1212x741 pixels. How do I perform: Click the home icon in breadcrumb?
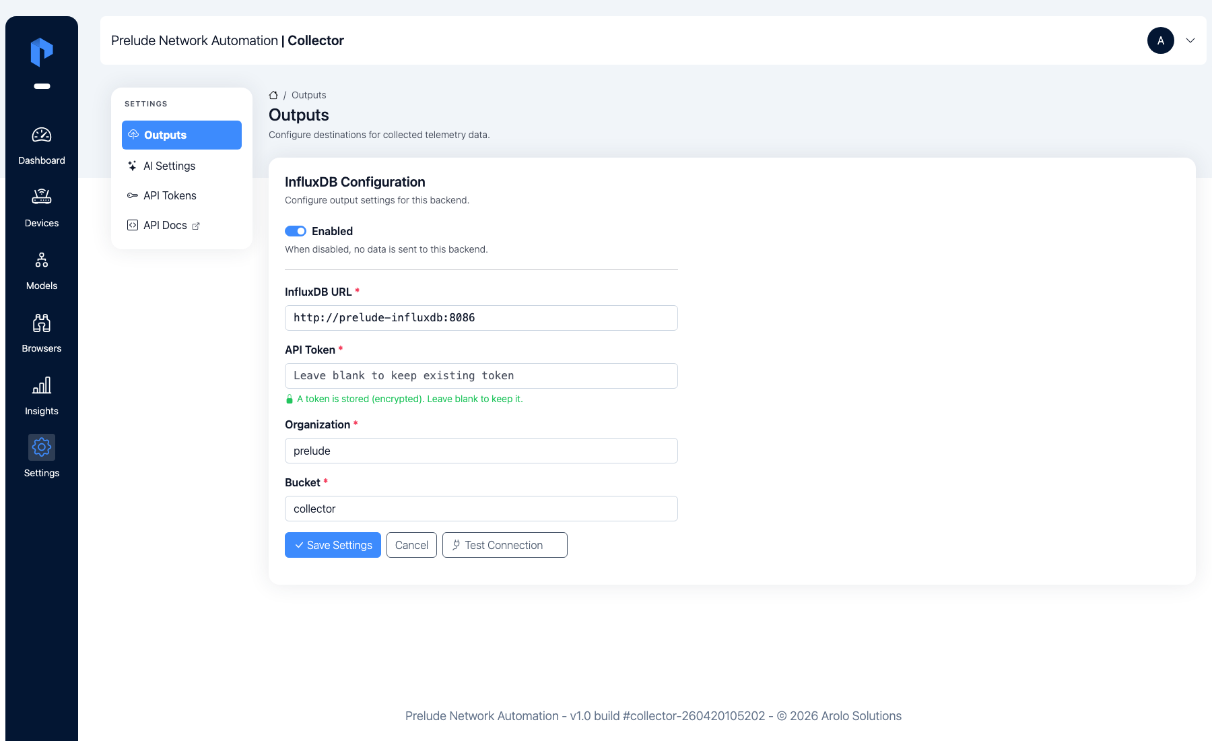(x=273, y=95)
